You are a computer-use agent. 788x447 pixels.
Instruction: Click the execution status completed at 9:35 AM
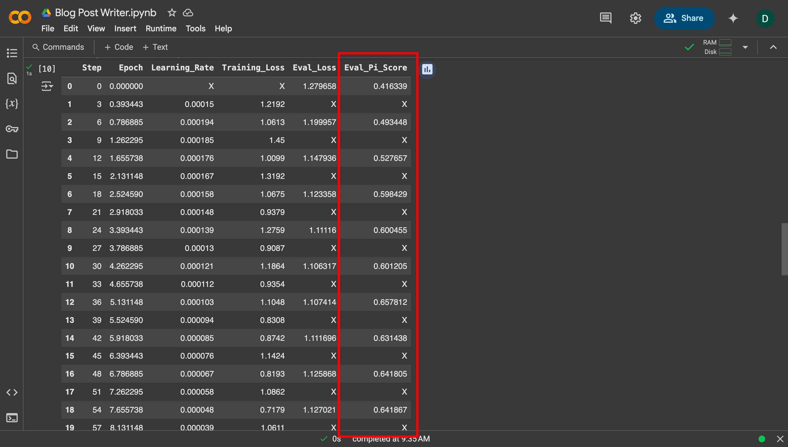pyautogui.click(x=391, y=439)
